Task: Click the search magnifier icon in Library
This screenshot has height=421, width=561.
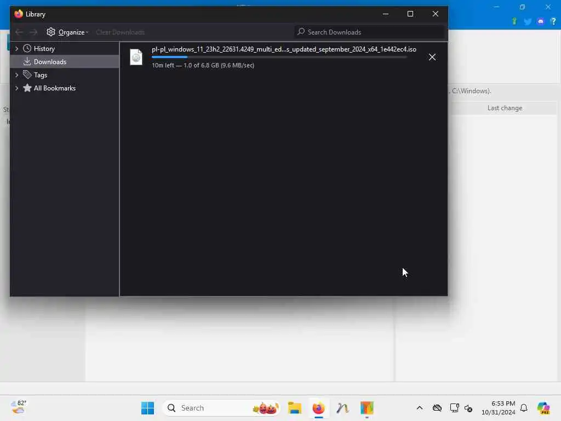Action: click(x=301, y=32)
